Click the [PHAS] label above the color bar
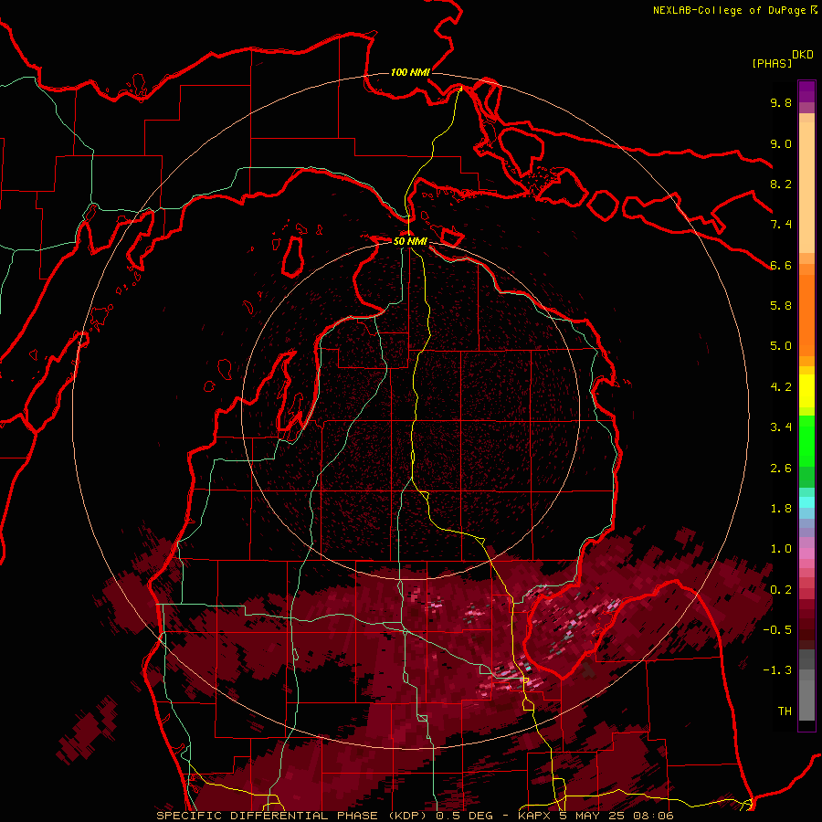Image resolution: width=822 pixels, height=822 pixels. (772, 64)
